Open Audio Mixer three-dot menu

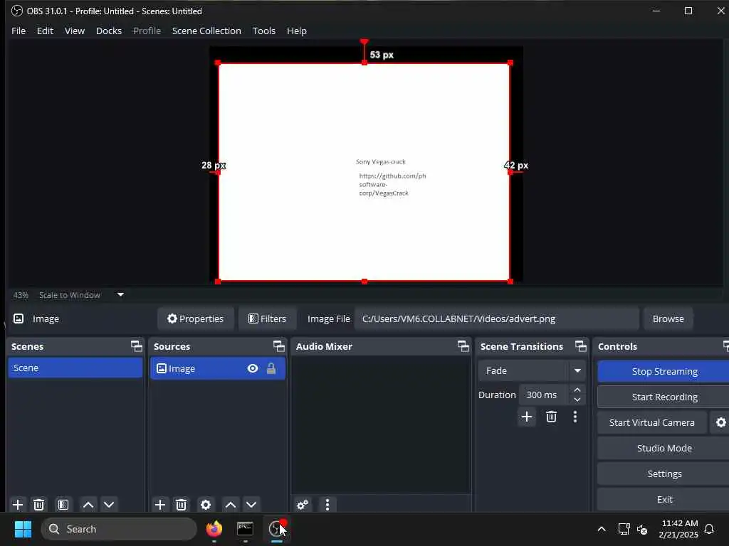(327, 505)
